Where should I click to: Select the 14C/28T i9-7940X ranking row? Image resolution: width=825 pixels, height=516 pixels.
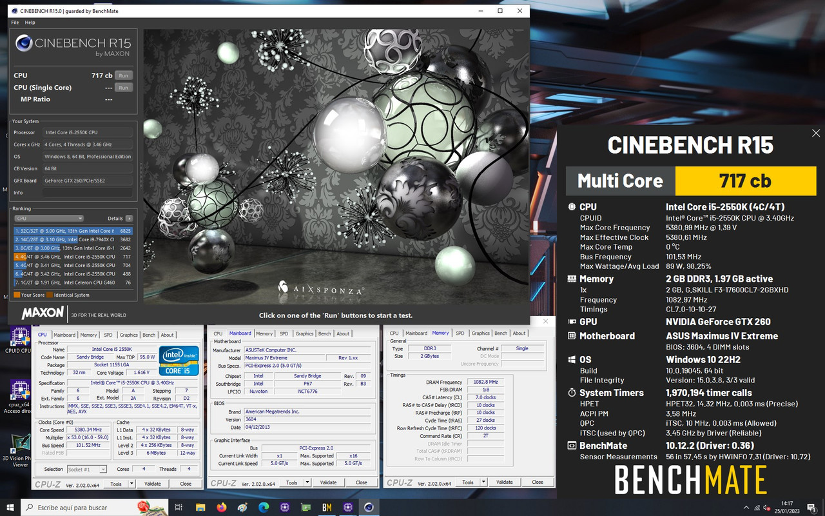pyautogui.click(x=73, y=239)
